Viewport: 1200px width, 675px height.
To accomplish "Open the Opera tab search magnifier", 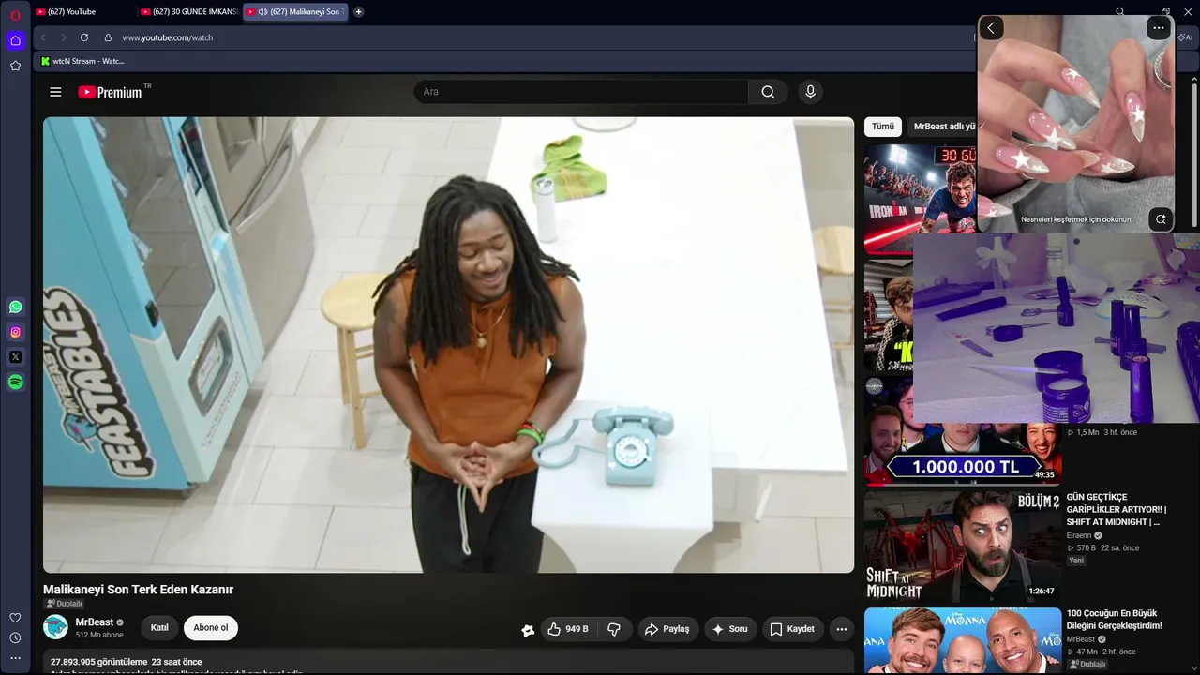I will (1120, 12).
